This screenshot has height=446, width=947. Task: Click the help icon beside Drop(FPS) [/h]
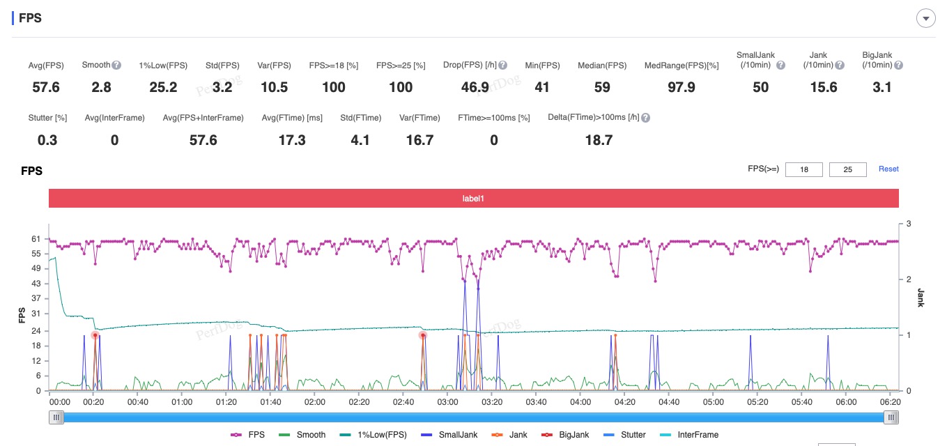502,66
